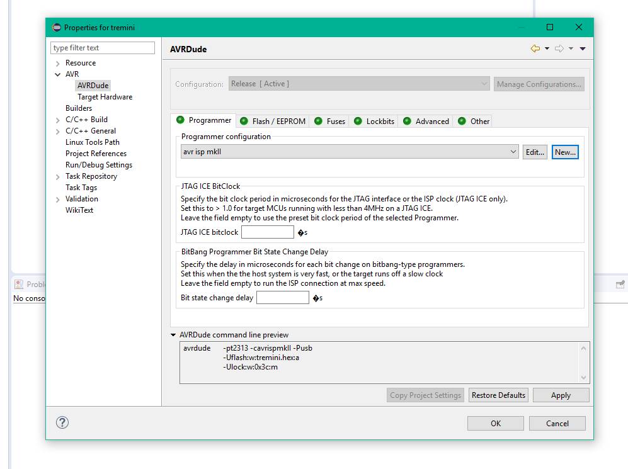The width and height of the screenshot is (628, 469).
Task: Click the back navigation arrow icon
Action: (x=535, y=48)
